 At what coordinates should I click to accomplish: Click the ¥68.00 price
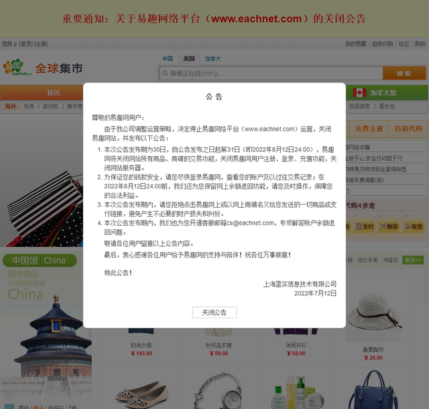tap(296, 353)
